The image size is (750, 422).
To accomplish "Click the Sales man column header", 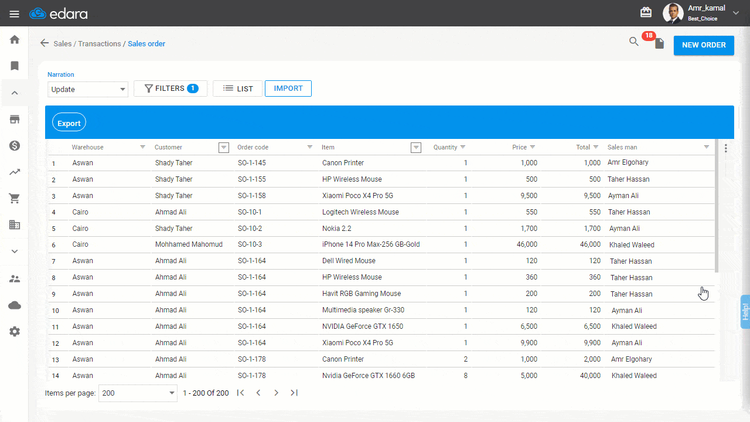I will tap(622, 148).
